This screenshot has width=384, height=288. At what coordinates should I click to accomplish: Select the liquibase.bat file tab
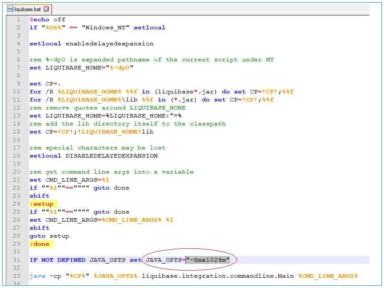point(29,9)
